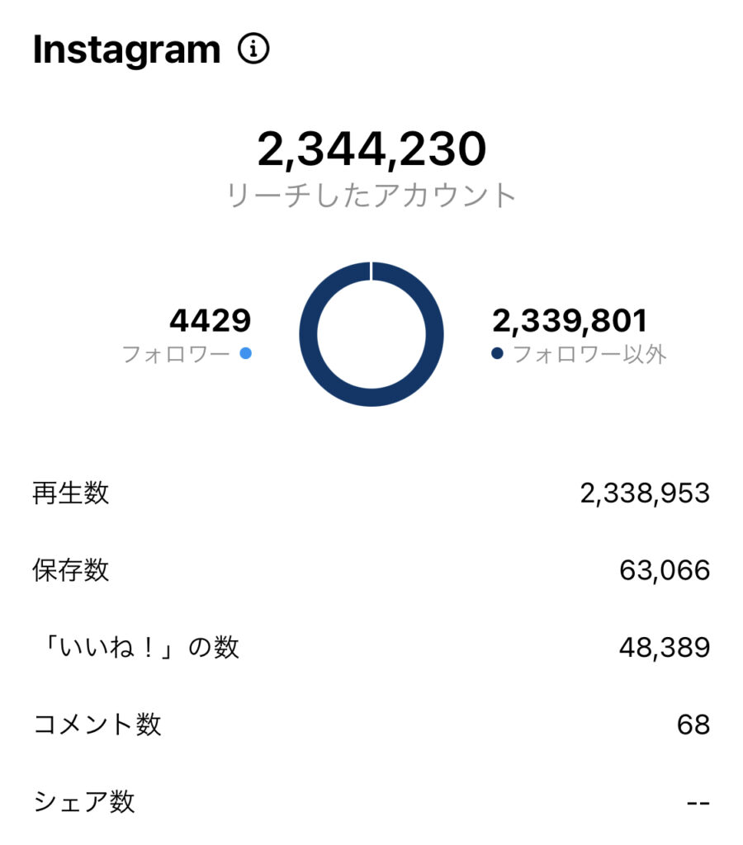The image size is (743, 845).
Task: Click the 48,389 likes value
Action: click(664, 647)
